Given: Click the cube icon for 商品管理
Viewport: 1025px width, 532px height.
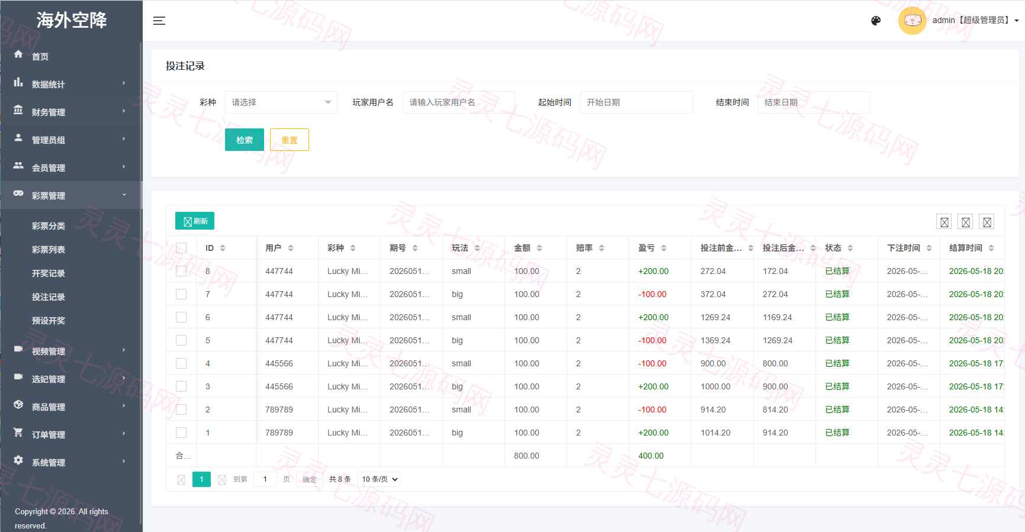Looking at the screenshot, I should [x=18, y=405].
